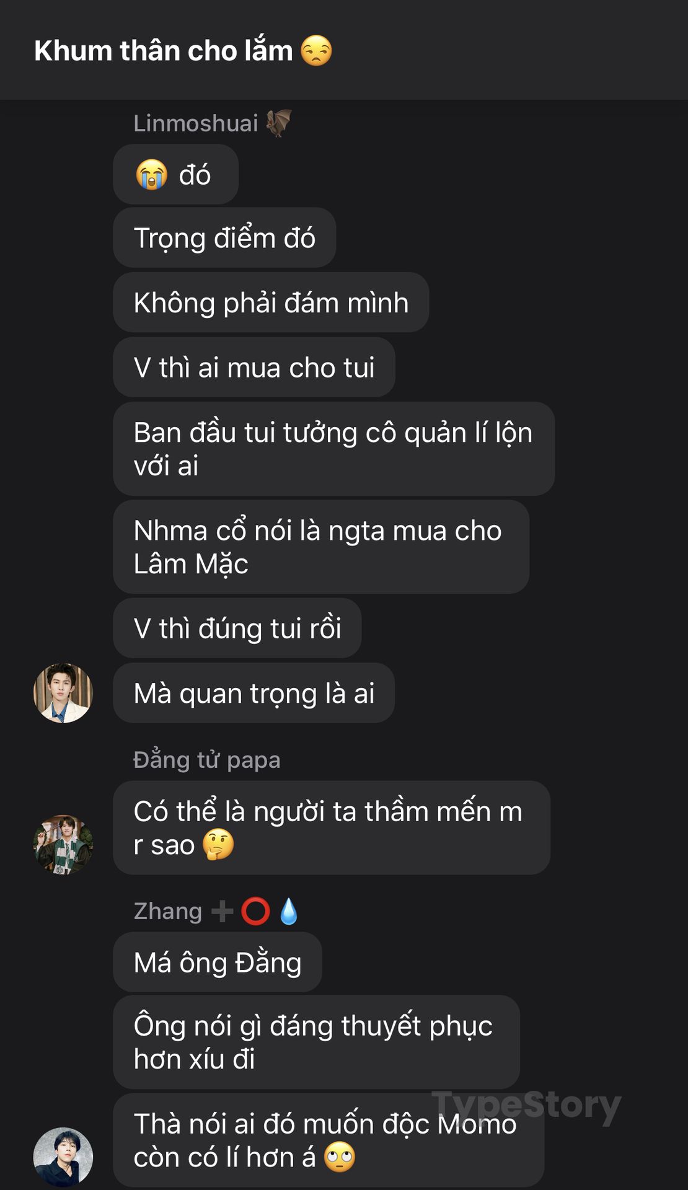688x1190 pixels.
Task: Tap the Zhang user avatar
Action: coord(63,1157)
